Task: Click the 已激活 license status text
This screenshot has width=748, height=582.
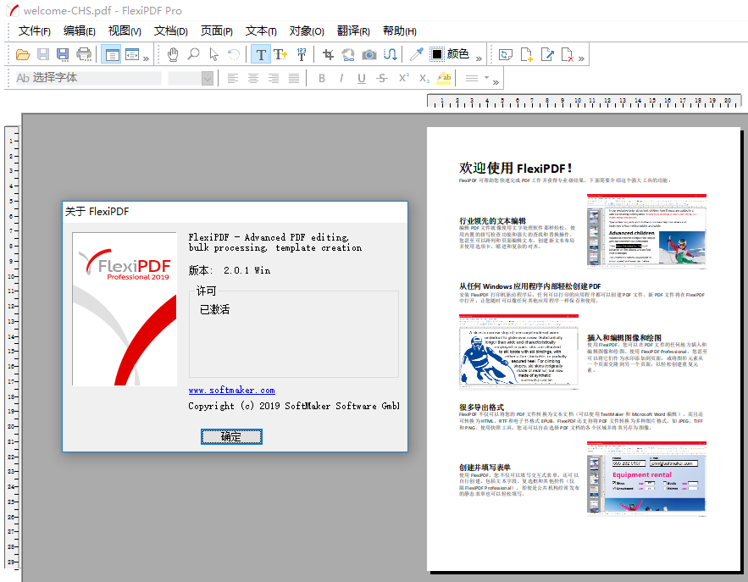Action: [x=214, y=309]
